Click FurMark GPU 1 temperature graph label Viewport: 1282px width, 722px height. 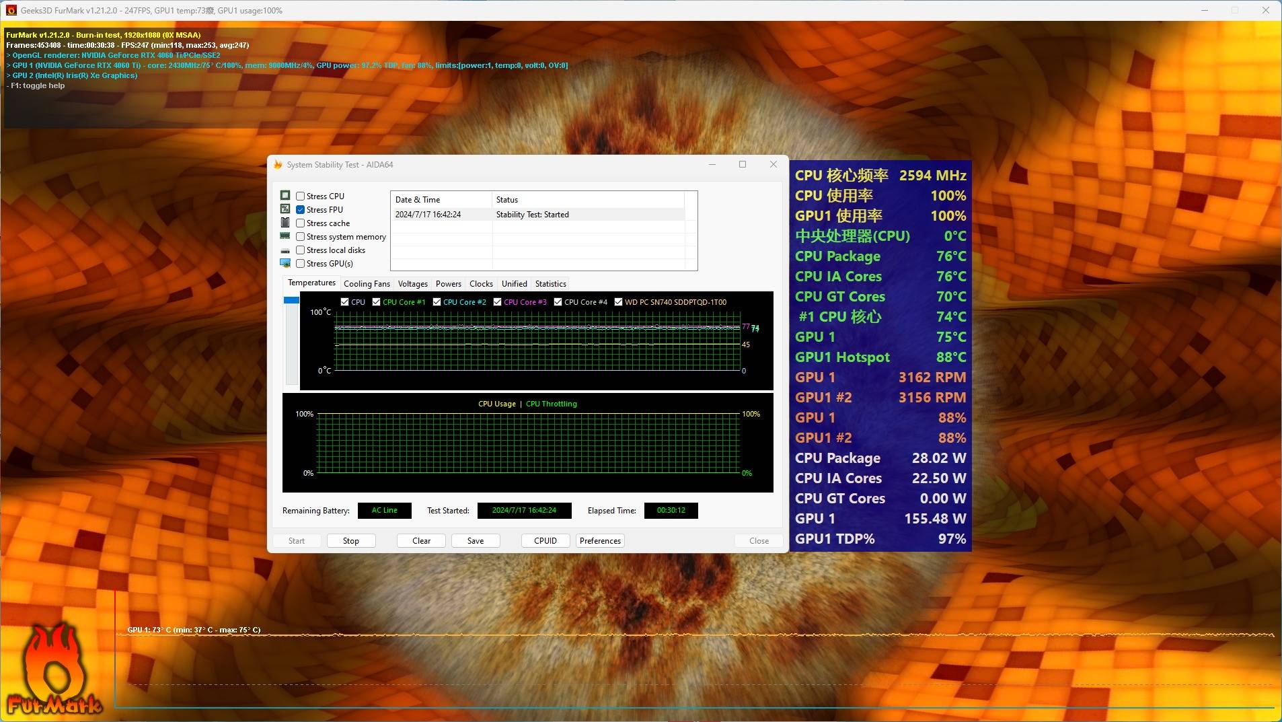[194, 630]
